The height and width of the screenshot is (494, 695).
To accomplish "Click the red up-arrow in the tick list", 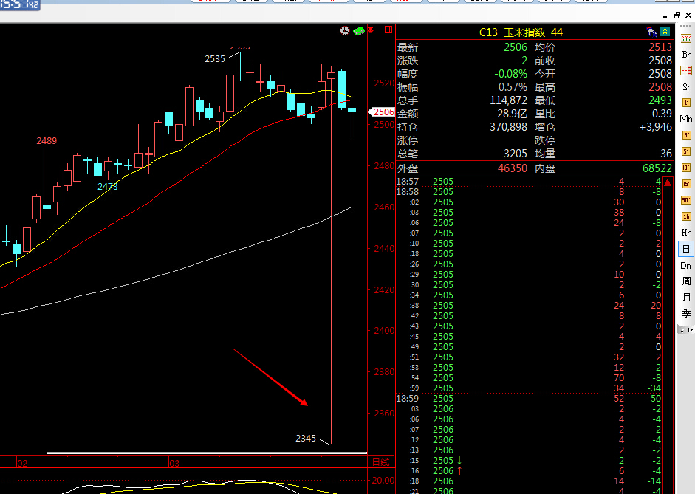I will tap(459, 471).
